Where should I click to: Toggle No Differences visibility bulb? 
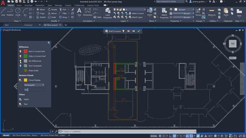(20, 61)
